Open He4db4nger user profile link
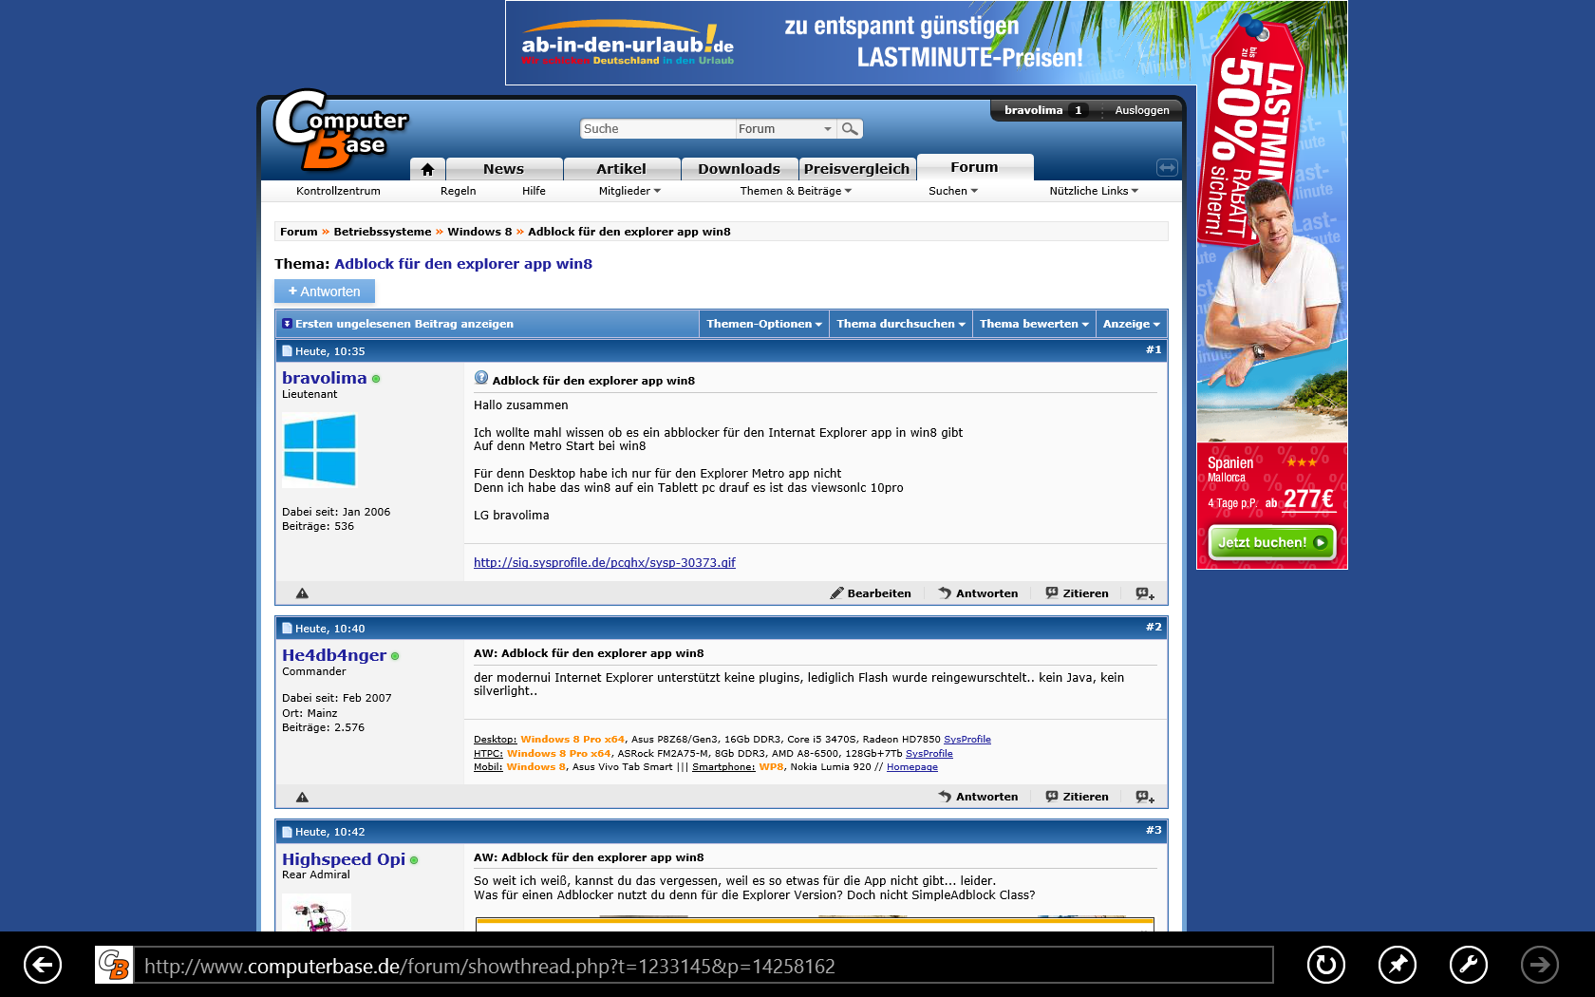The width and height of the screenshot is (1595, 997). coord(334,655)
